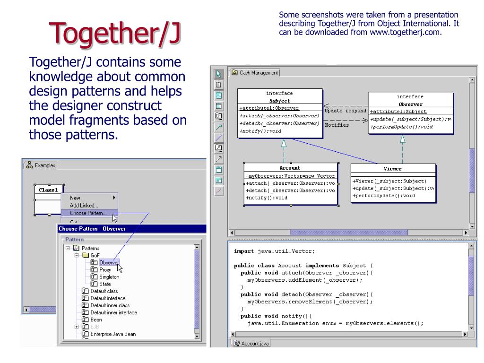Select the Viewer class header
Image resolution: width=484 pixels, height=363 pixels.
point(393,169)
